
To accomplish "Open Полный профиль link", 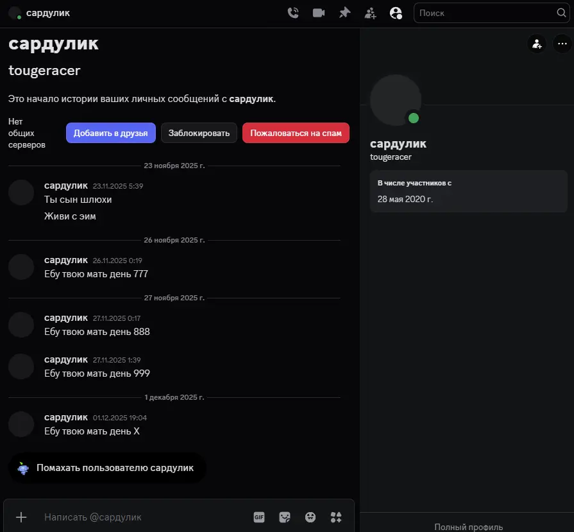I will pyautogui.click(x=468, y=527).
